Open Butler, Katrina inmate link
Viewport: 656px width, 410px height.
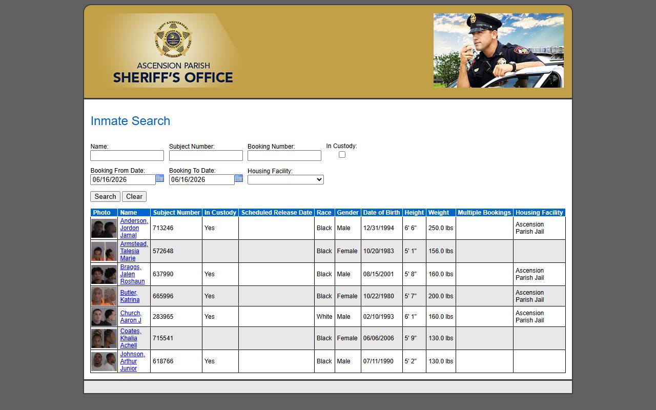coord(130,296)
